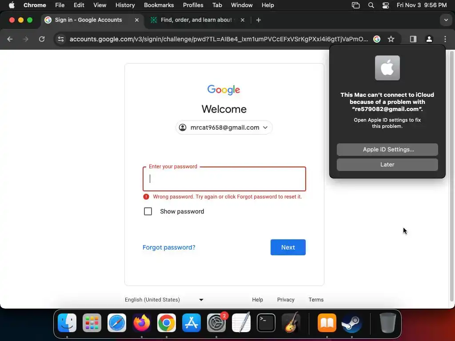The width and height of the screenshot is (455, 341).
Task: Focus the Enter your password field
Action: tap(224, 179)
